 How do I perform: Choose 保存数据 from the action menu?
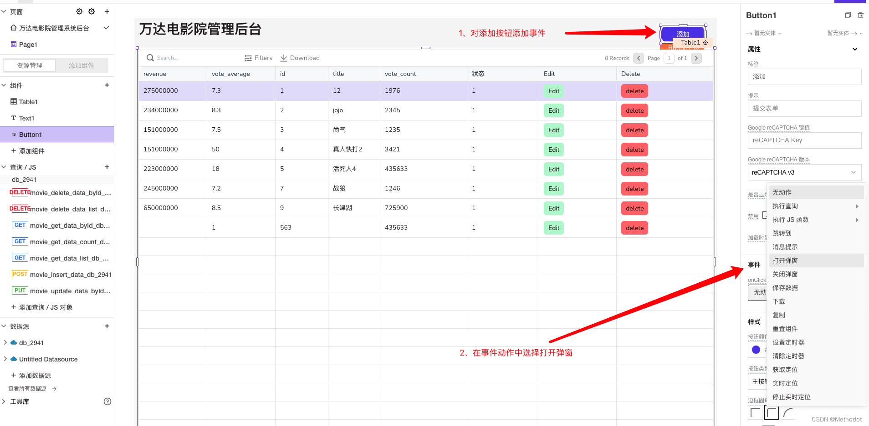coord(816,288)
